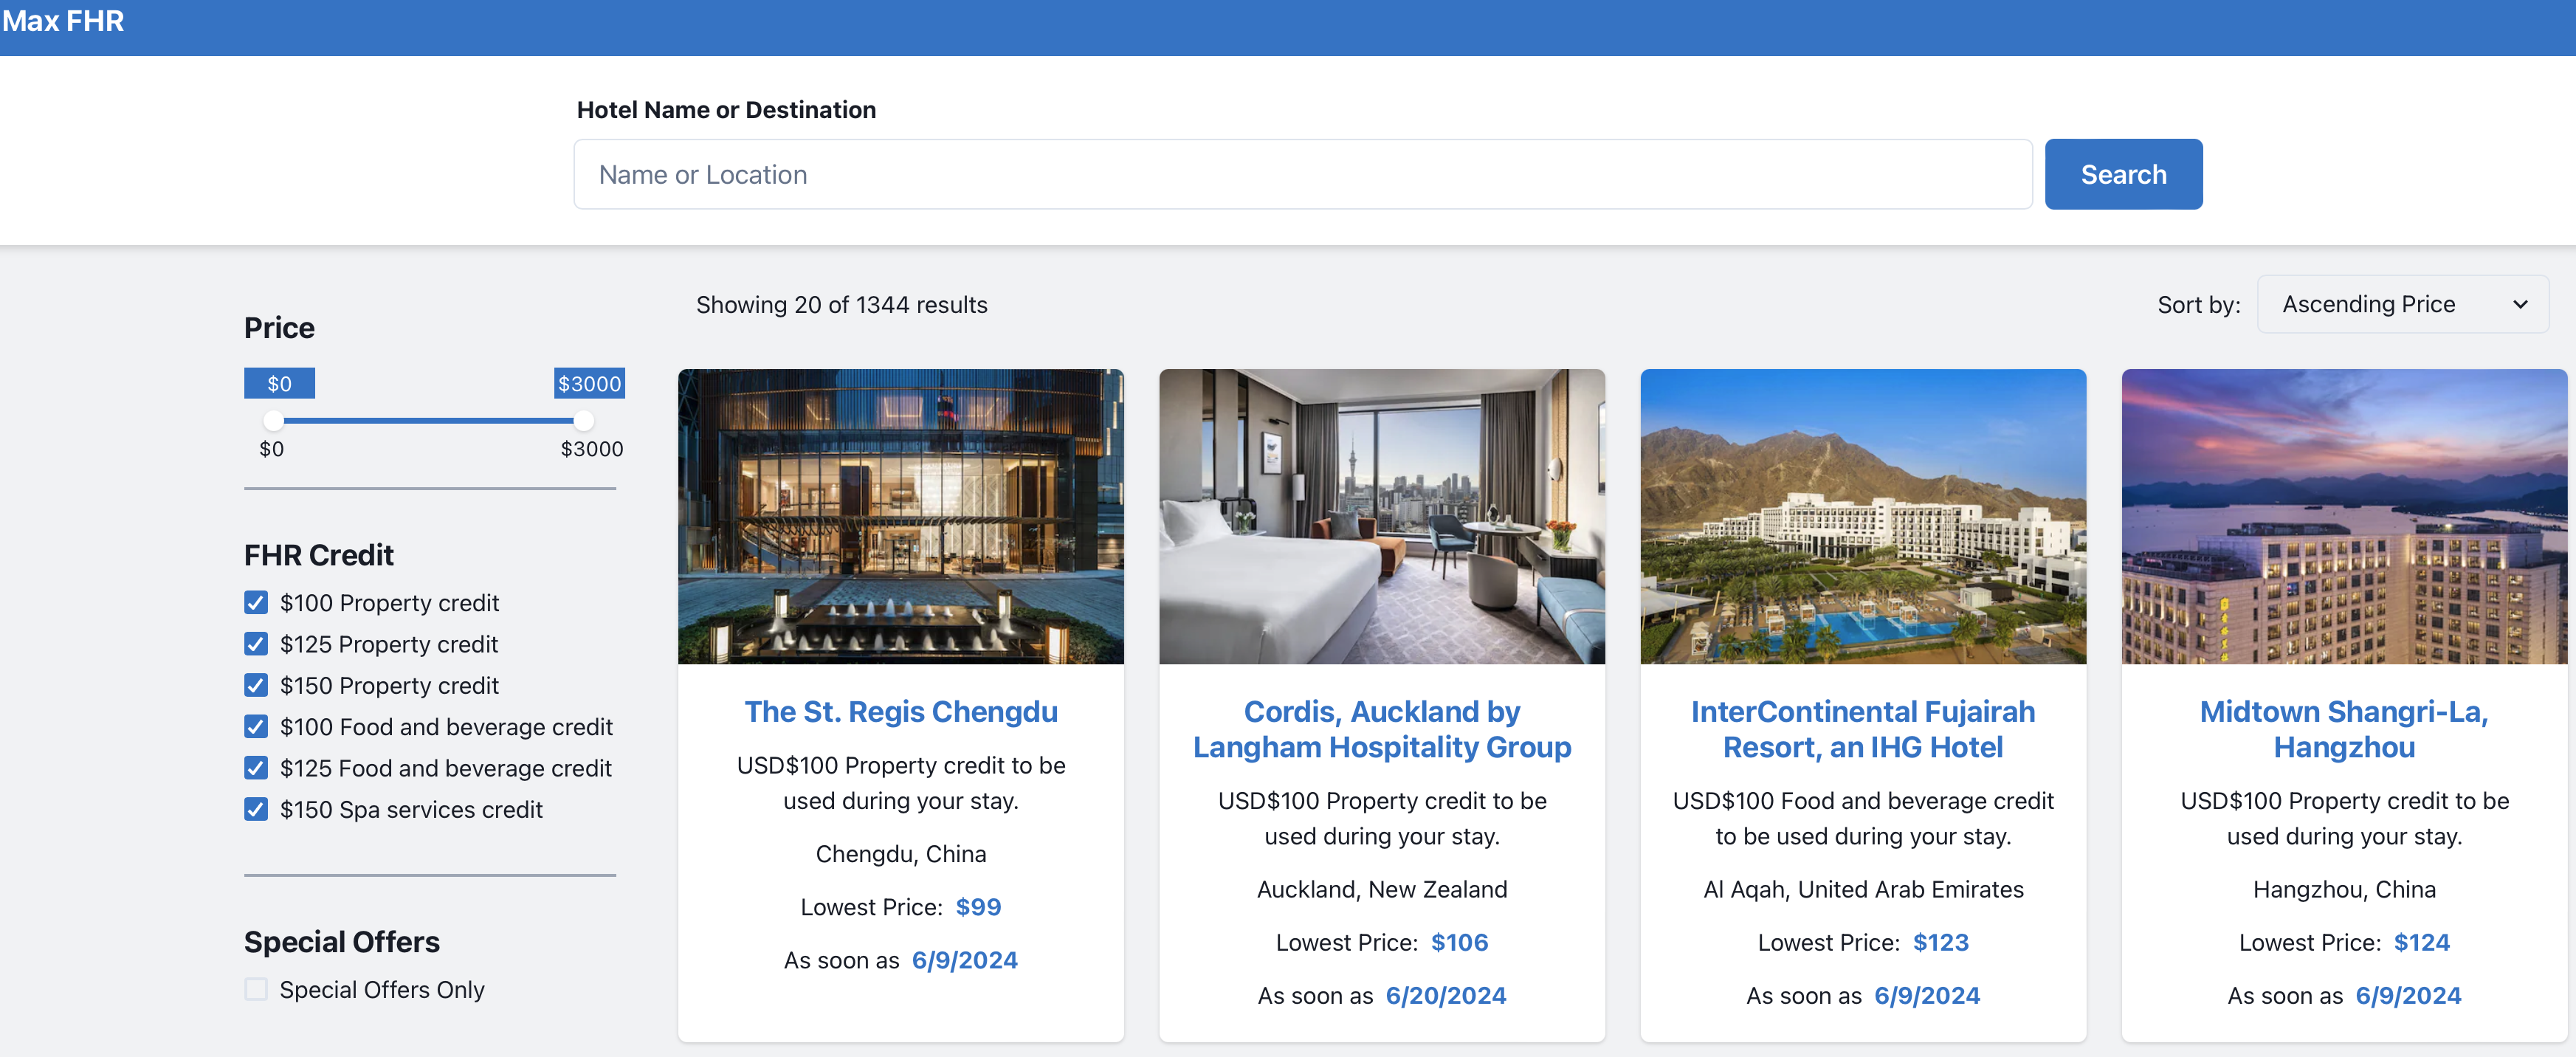Click St. Regis Chengdu date 6/9/2024
Image resolution: width=2576 pixels, height=1057 pixels.
coord(964,960)
